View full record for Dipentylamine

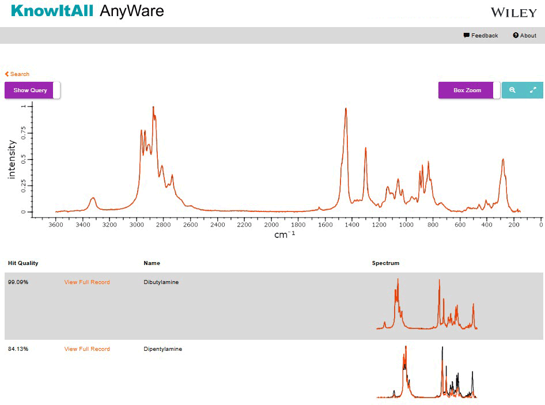[87, 349]
